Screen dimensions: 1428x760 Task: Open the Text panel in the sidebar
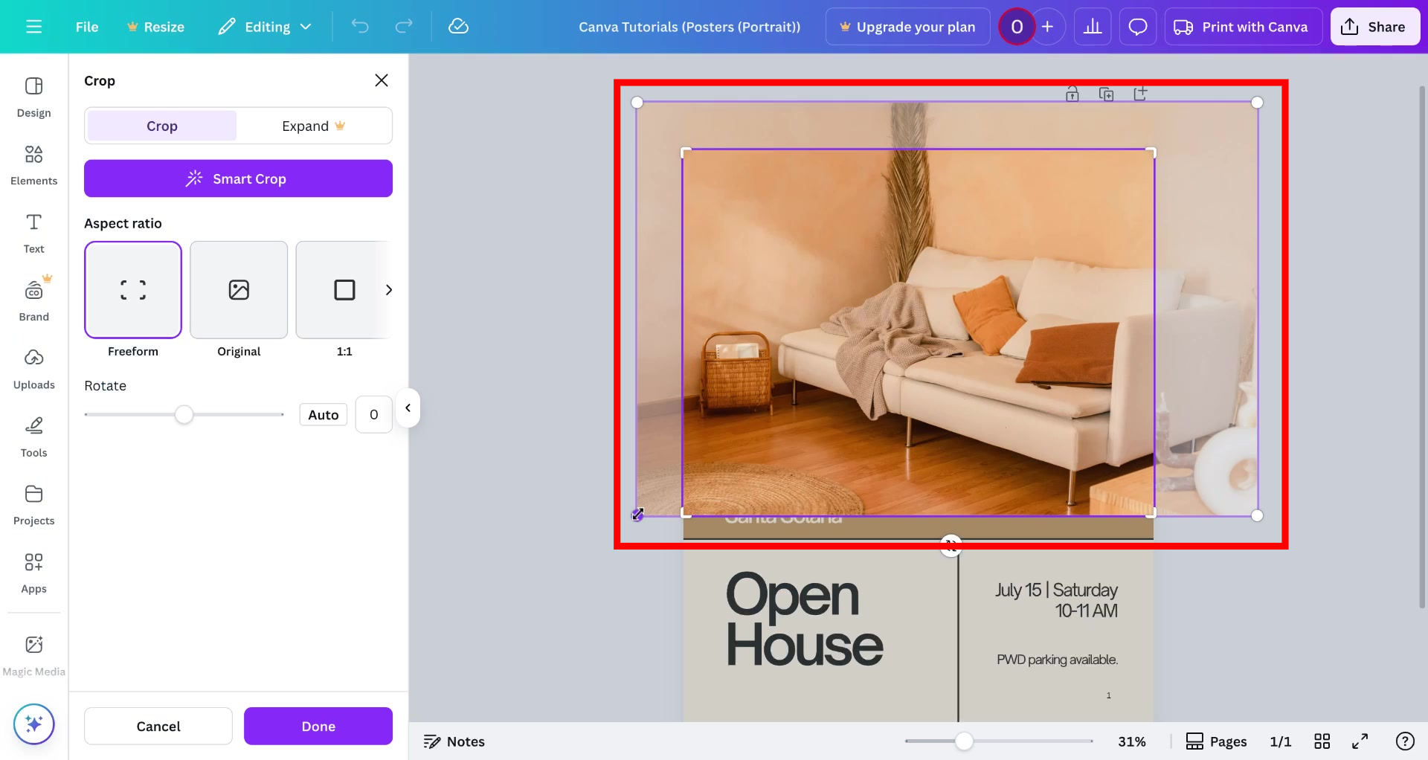coord(33,232)
